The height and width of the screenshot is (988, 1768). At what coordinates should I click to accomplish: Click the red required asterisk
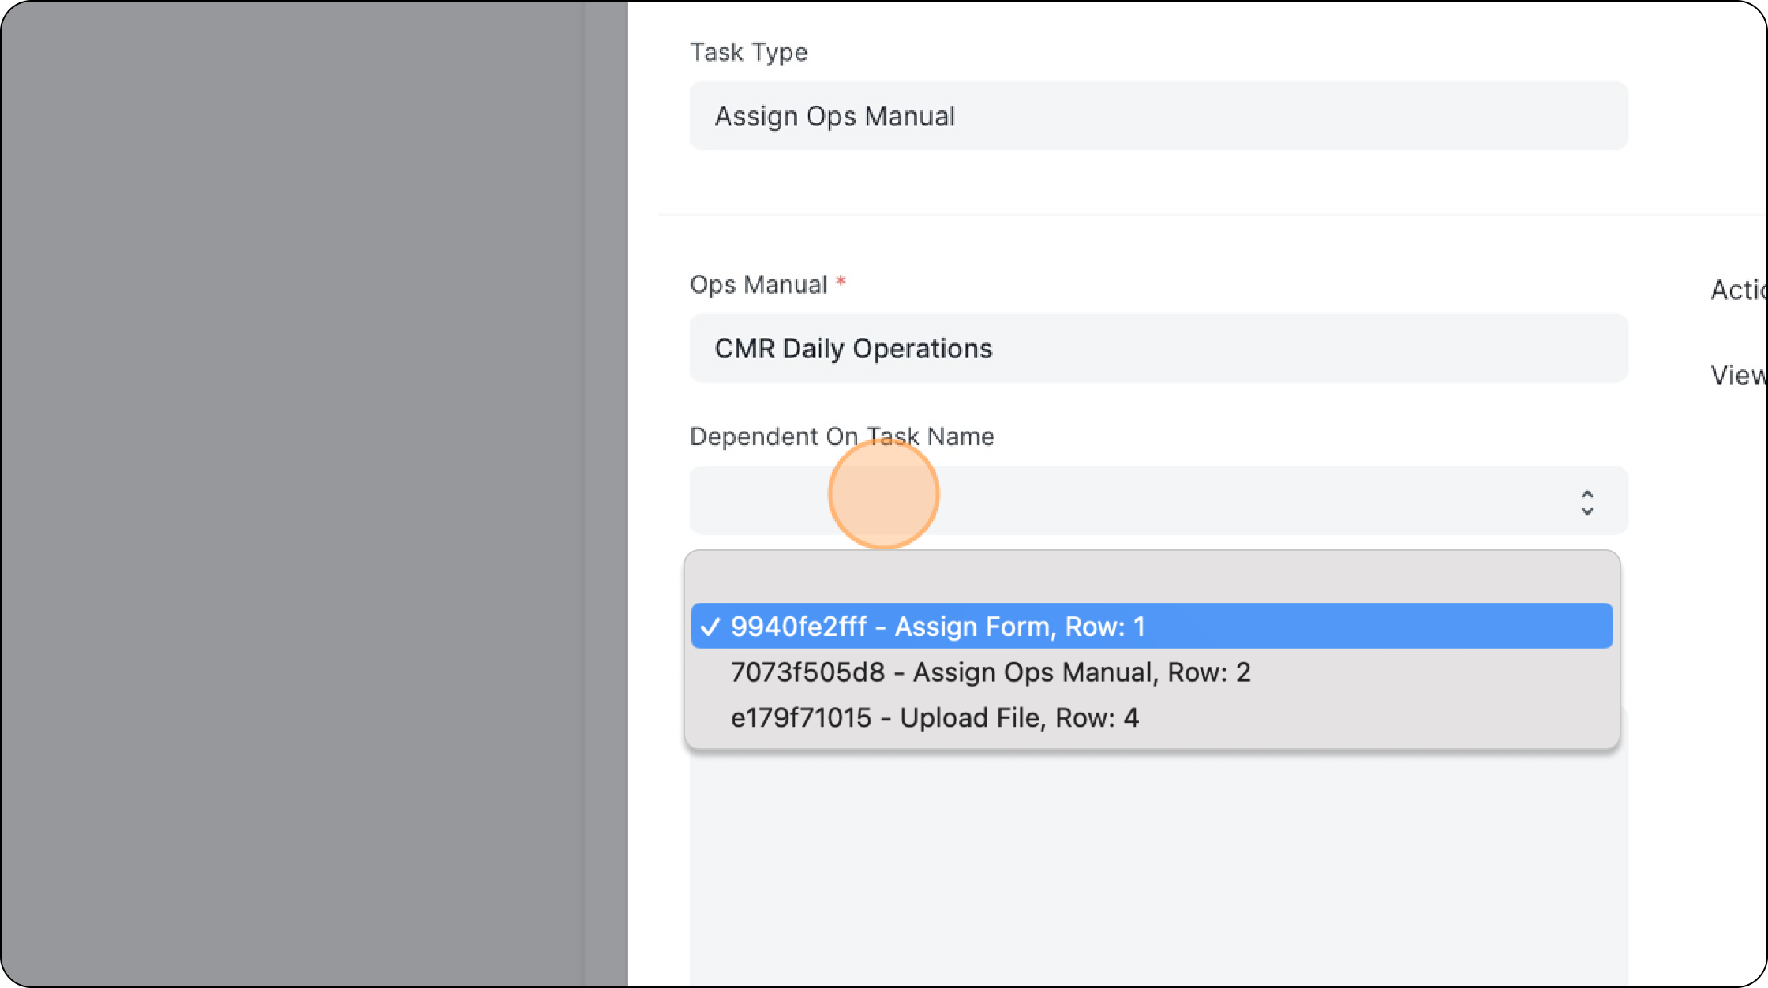(841, 282)
